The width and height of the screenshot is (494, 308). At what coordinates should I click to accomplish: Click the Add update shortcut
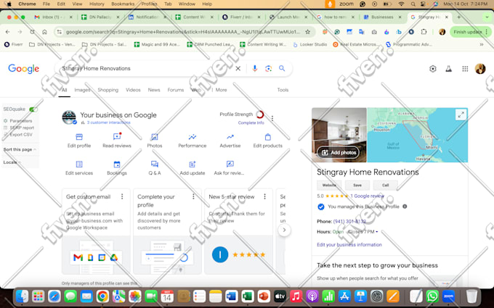click(193, 168)
